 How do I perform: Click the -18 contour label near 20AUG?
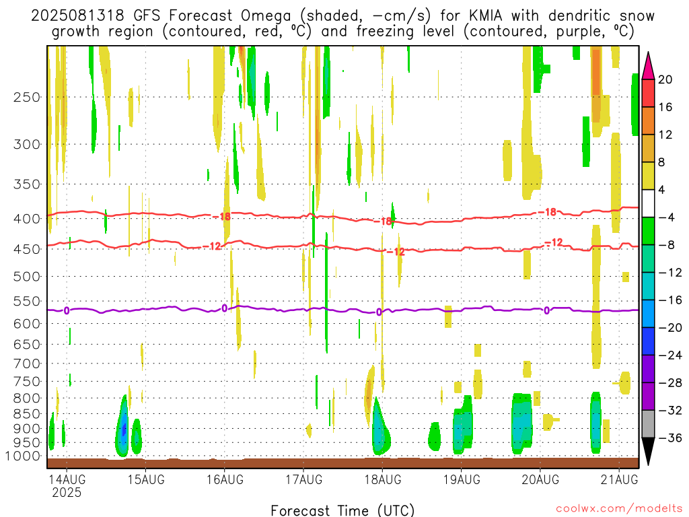[548, 212]
